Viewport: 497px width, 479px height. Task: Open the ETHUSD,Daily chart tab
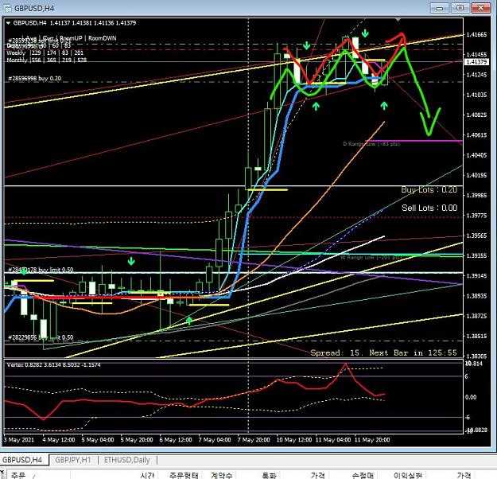(126, 460)
